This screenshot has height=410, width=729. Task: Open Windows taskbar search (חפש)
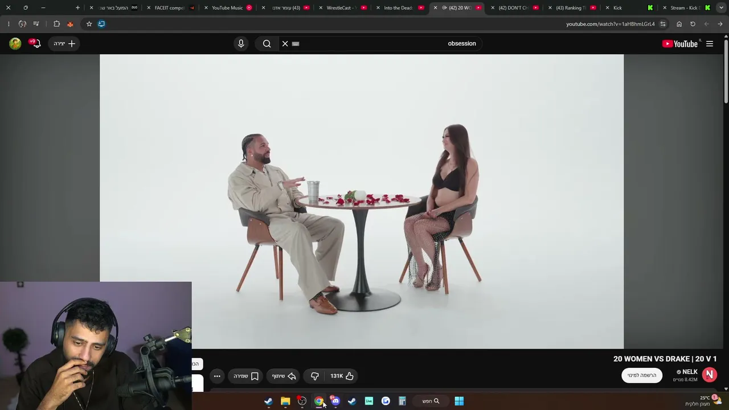(x=431, y=401)
